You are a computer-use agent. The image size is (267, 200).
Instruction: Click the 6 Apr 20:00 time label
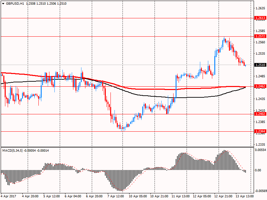click(x=94, y=196)
